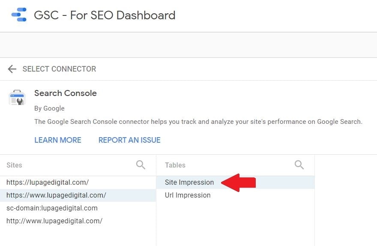Click the Sites column header
The width and height of the screenshot is (377, 246).
click(14, 165)
